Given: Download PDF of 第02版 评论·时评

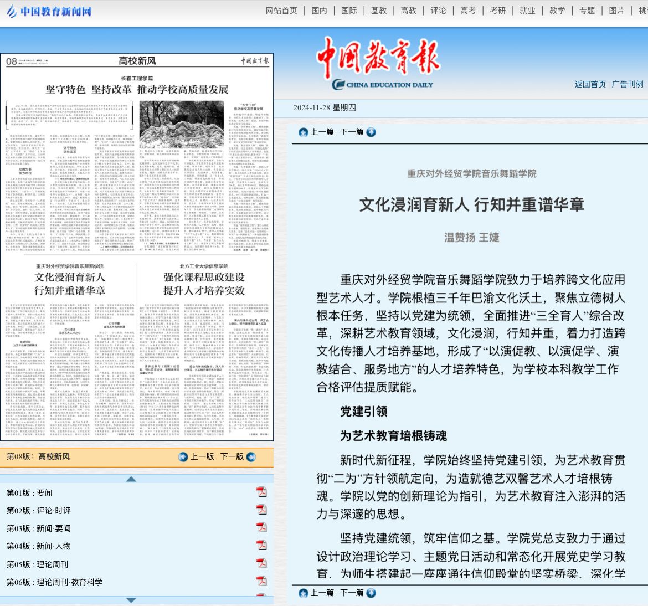Looking at the screenshot, I should (261, 510).
